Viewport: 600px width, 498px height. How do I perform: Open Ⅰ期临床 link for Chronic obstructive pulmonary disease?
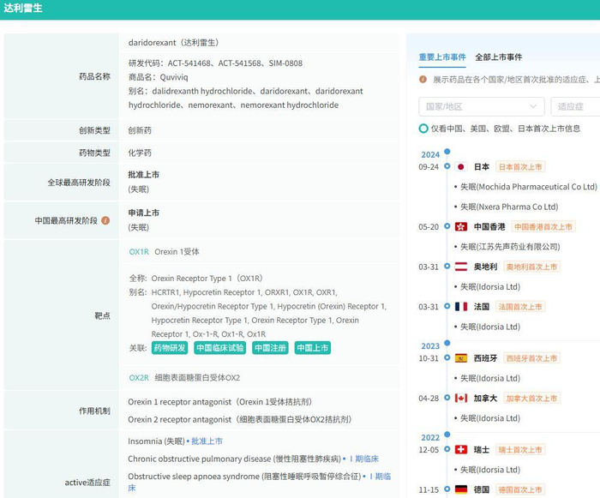[364, 459]
